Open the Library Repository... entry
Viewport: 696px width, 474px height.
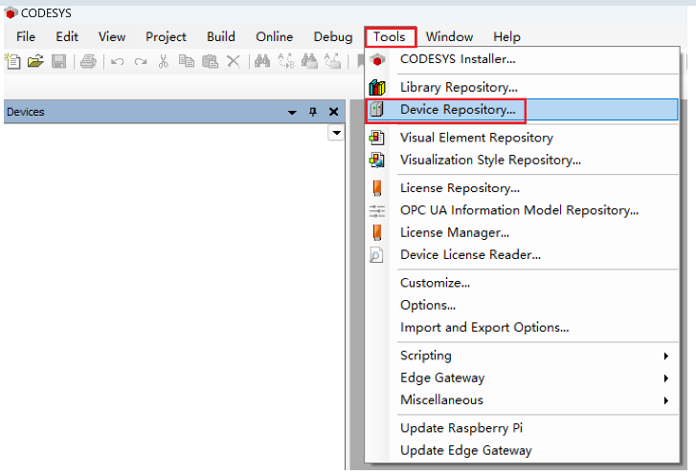[x=459, y=87]
